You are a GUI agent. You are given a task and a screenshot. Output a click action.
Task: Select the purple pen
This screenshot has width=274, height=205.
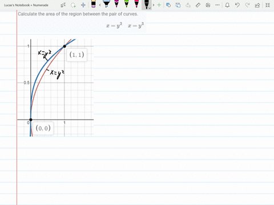pos(116,4)
